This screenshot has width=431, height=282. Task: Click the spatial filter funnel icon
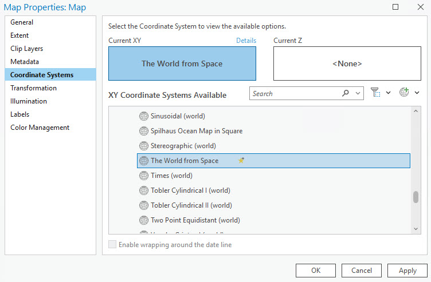coord(375,93)
